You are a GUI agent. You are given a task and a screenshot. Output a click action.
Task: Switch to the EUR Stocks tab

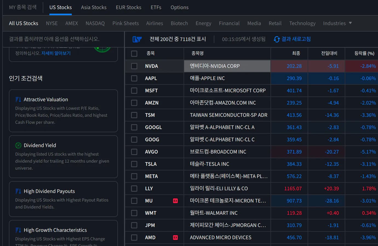tap(128, 7)
